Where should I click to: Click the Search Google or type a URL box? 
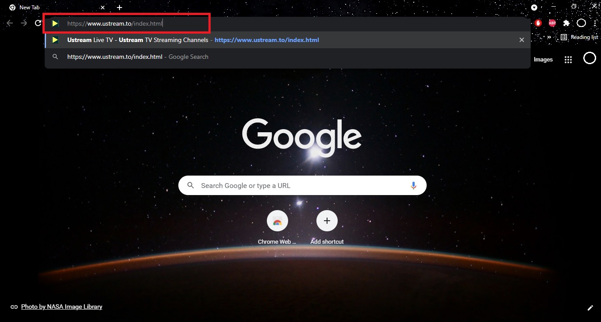pyautogui.click(x=302, y=185)
